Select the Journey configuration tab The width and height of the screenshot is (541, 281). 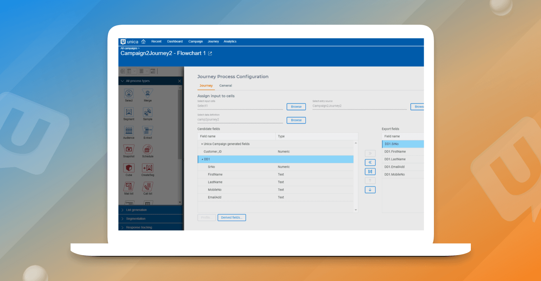tap(206, 86)
